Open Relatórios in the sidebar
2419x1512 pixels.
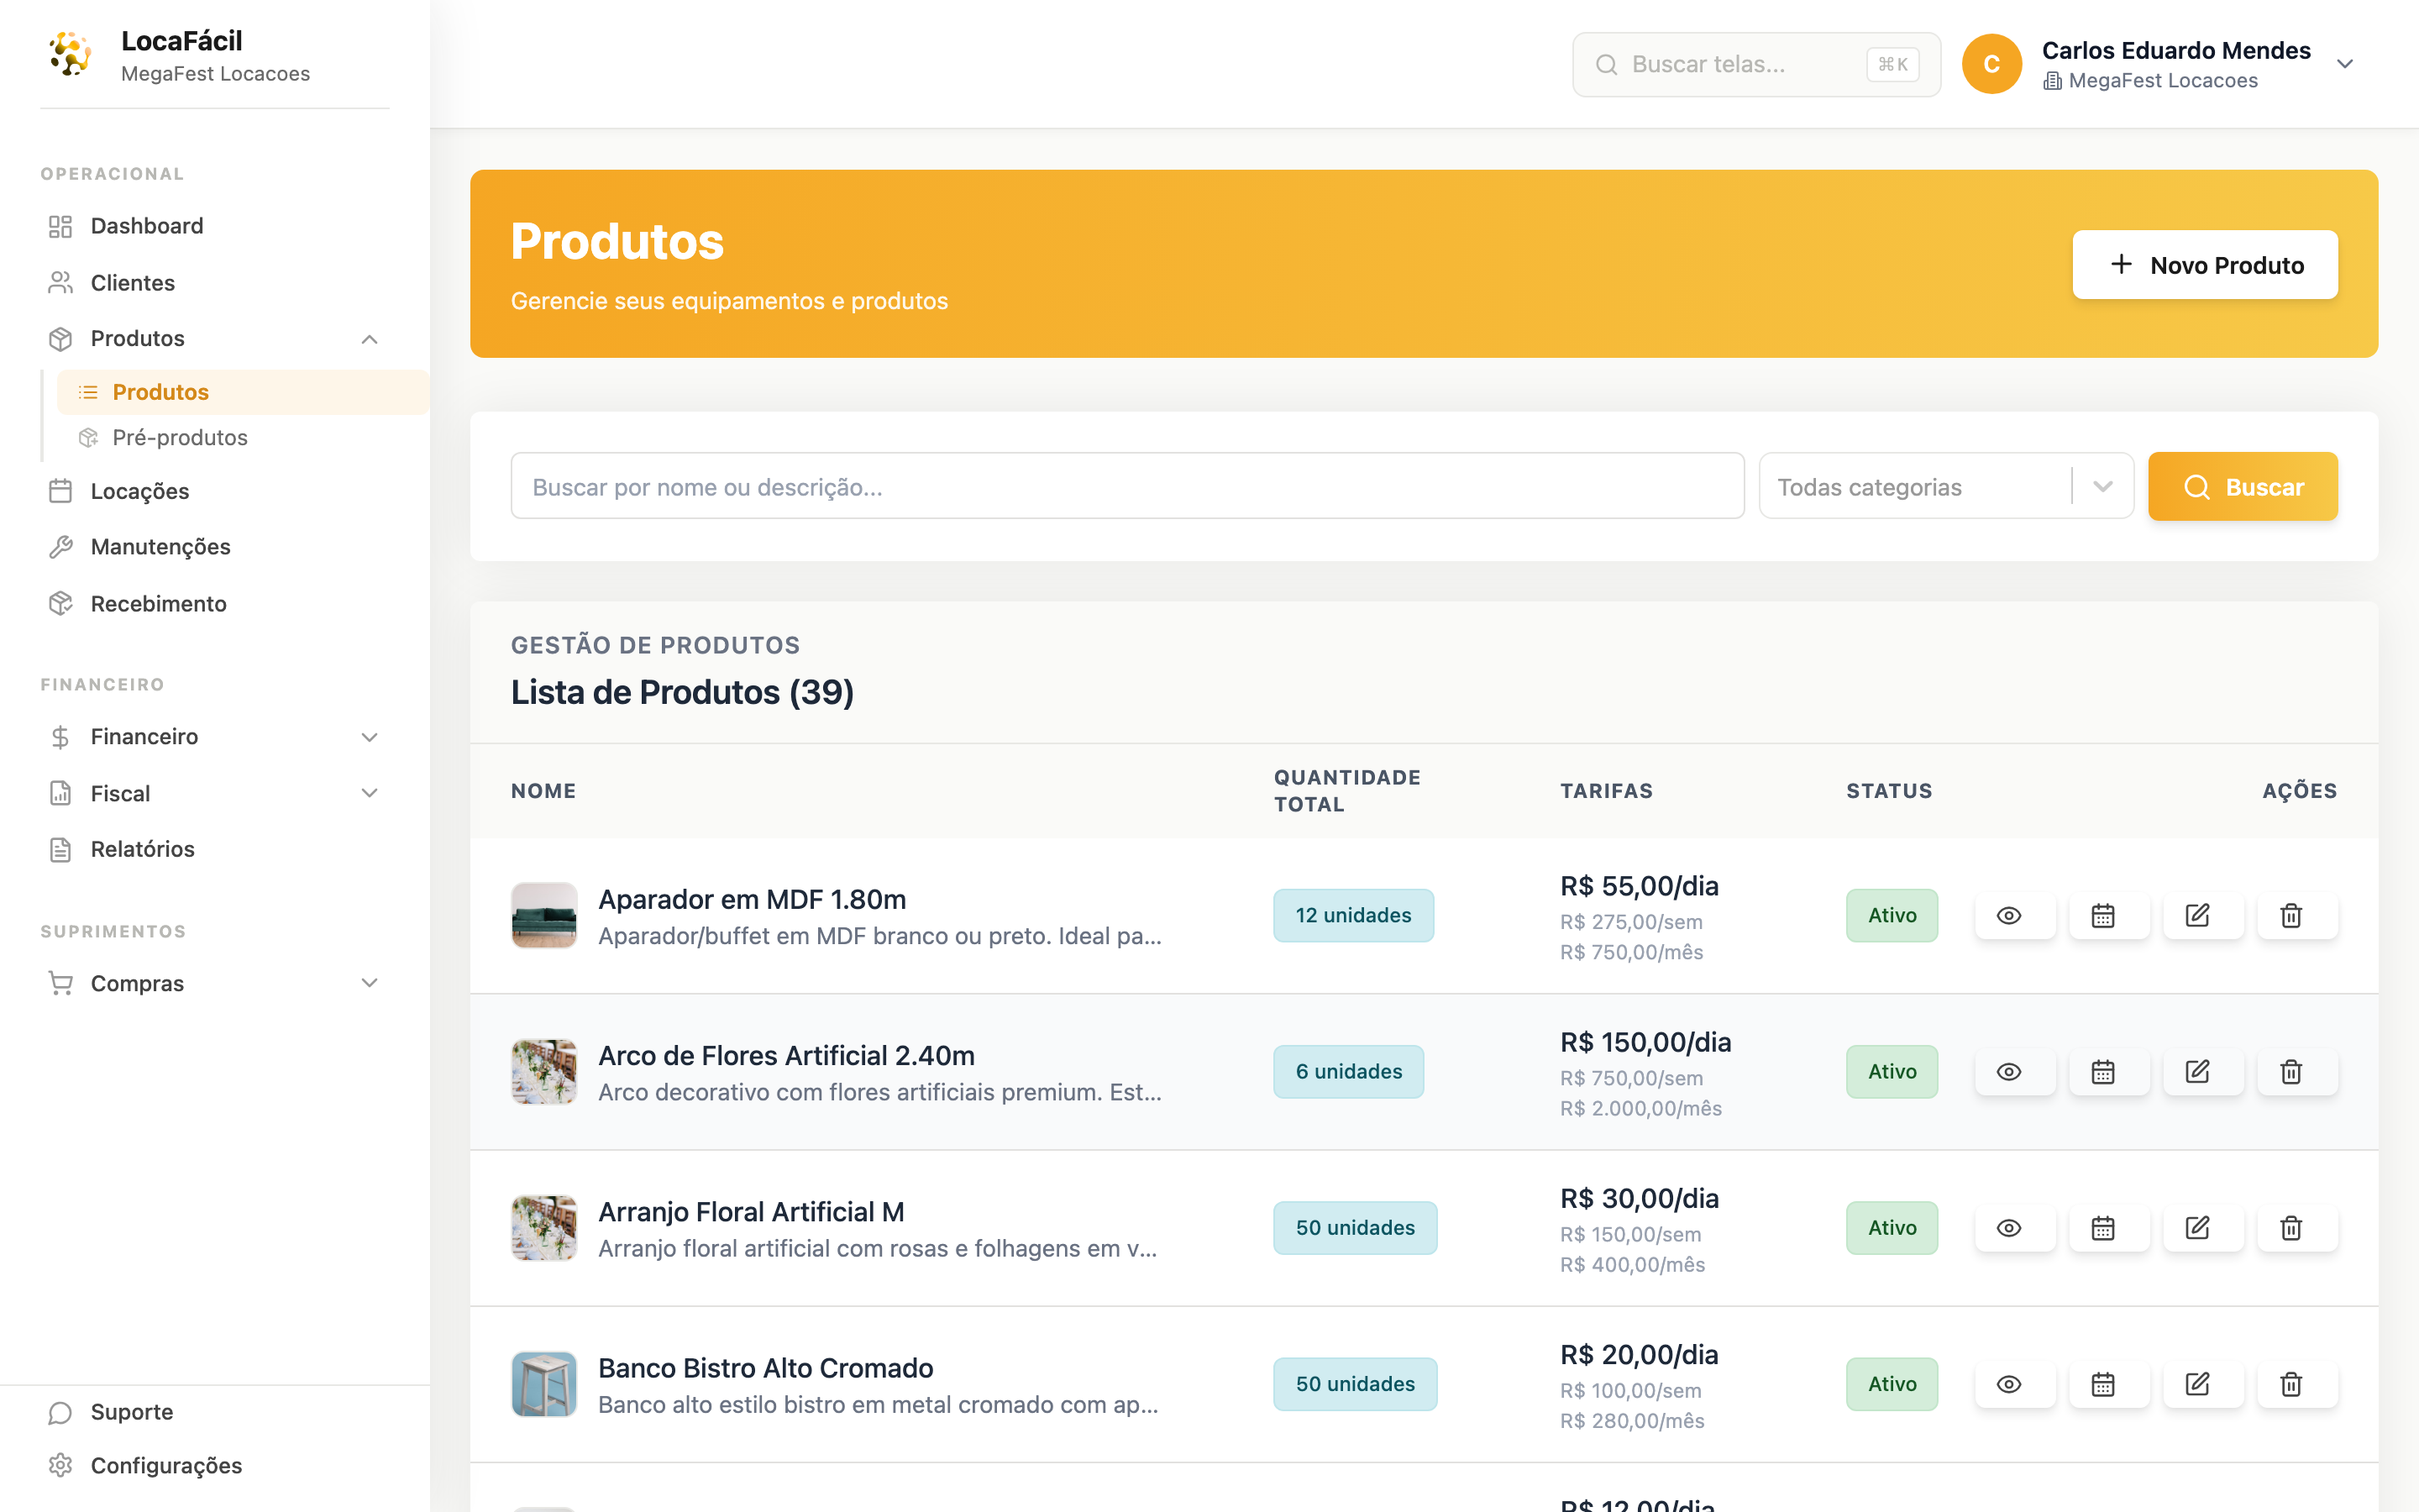click(215, 849)
